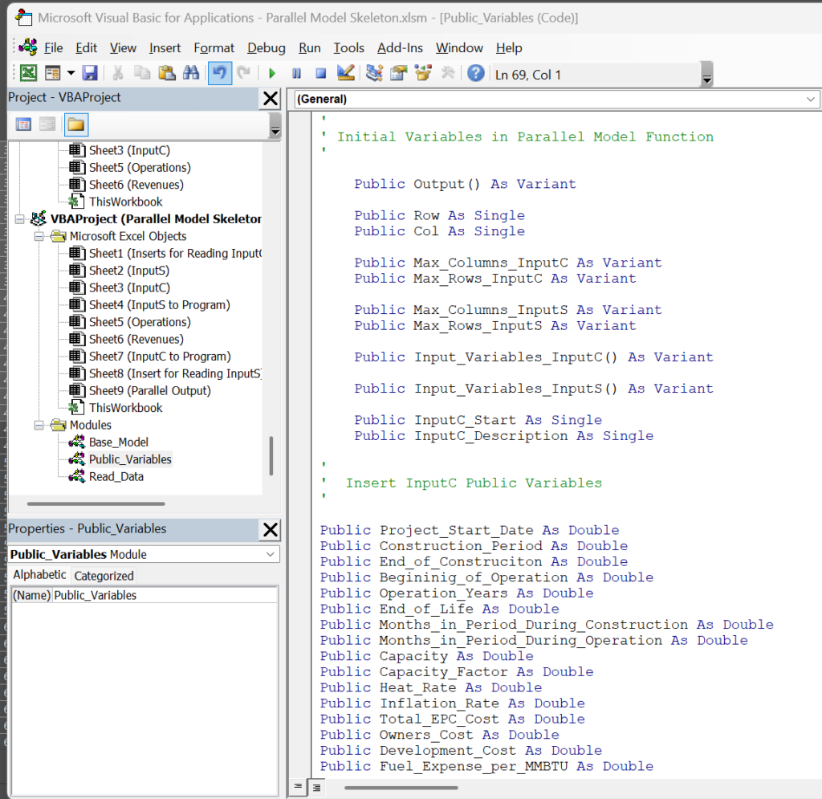Screen dimensions: 822x799
Task: Open VBA Help question mark icon
Action: 475,73
